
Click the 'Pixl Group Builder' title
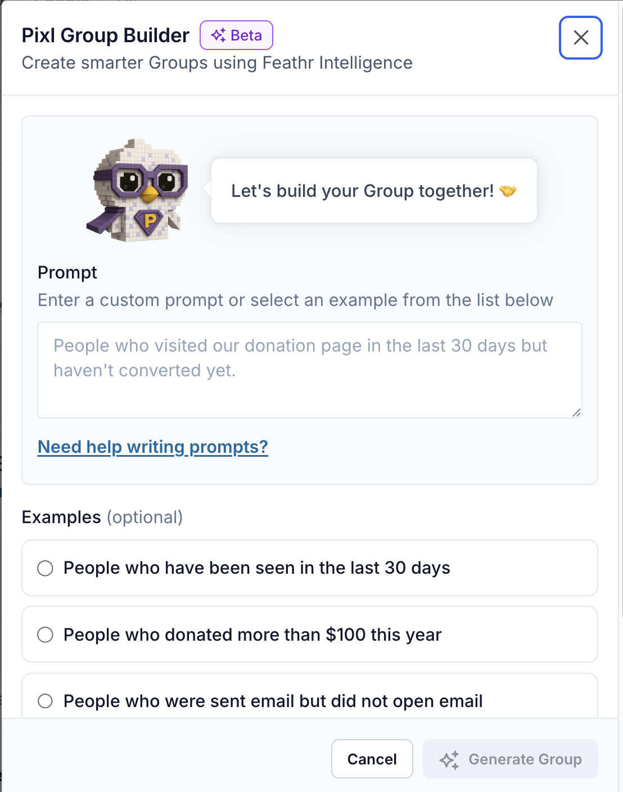106,35
